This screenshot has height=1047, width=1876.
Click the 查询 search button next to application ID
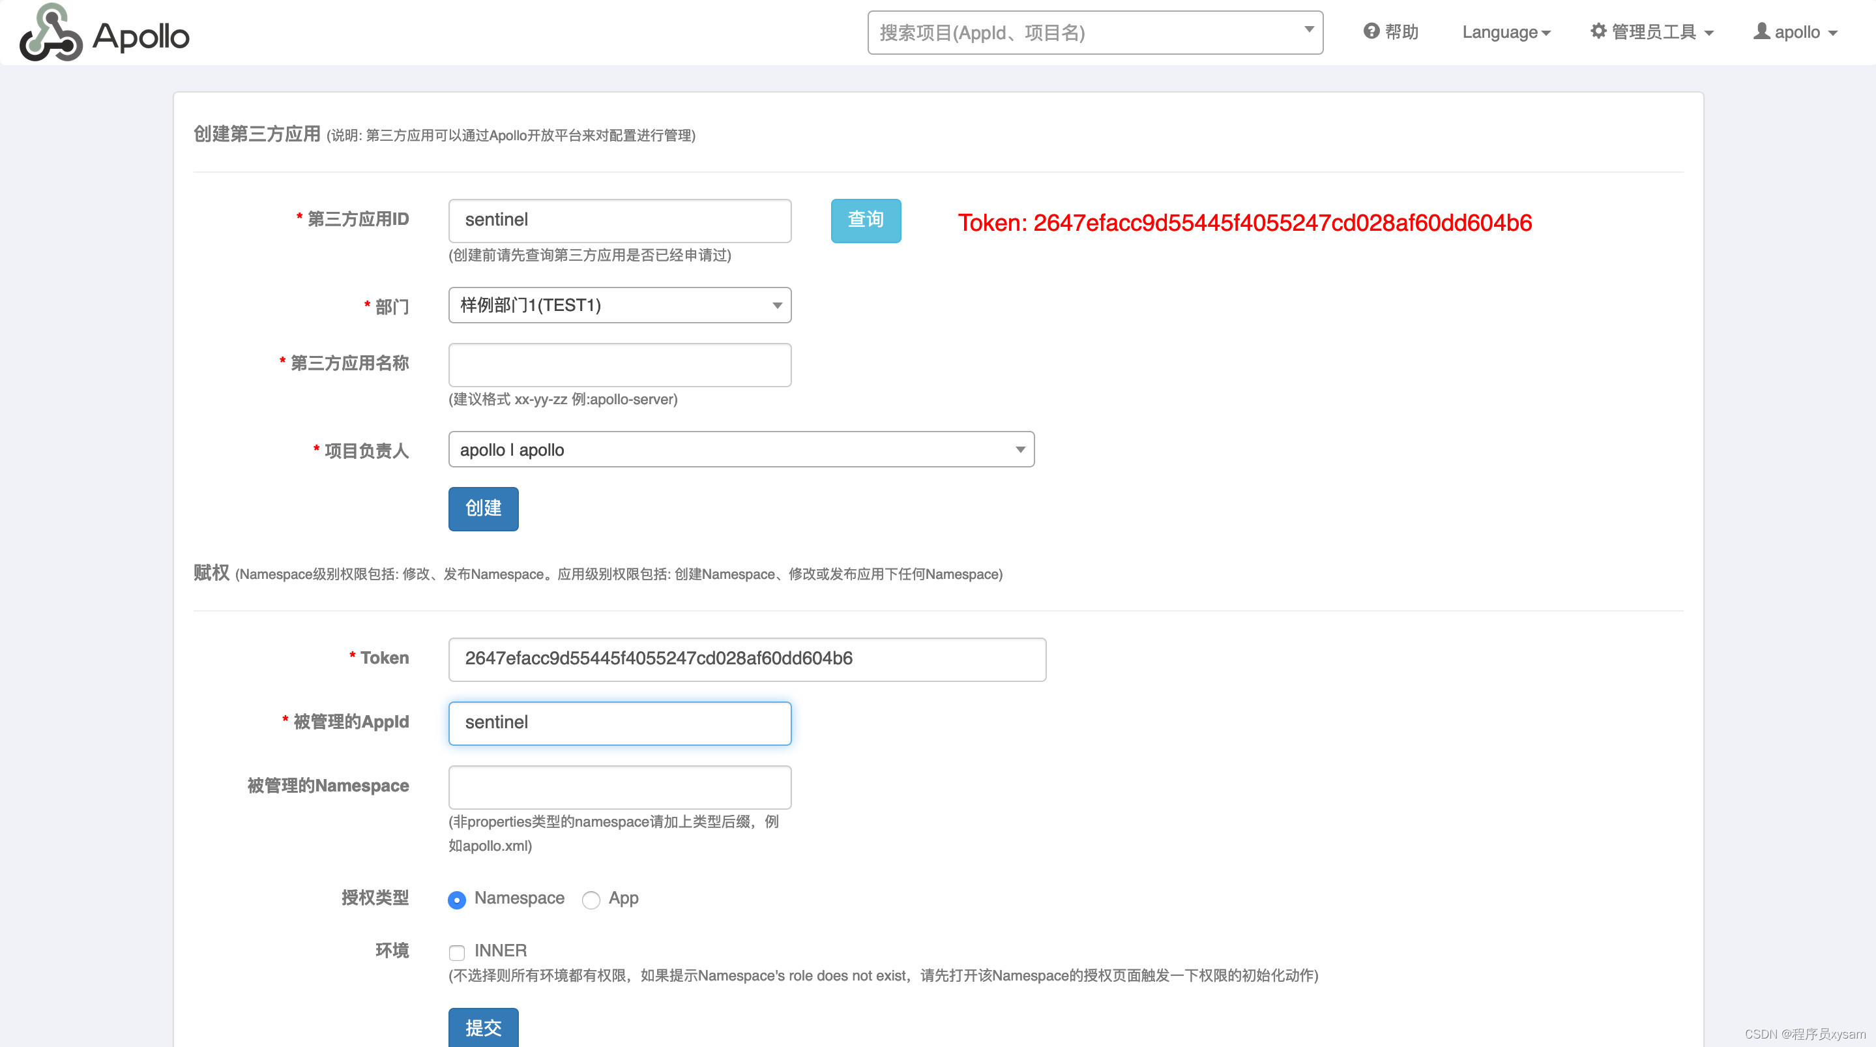[865, 220]
